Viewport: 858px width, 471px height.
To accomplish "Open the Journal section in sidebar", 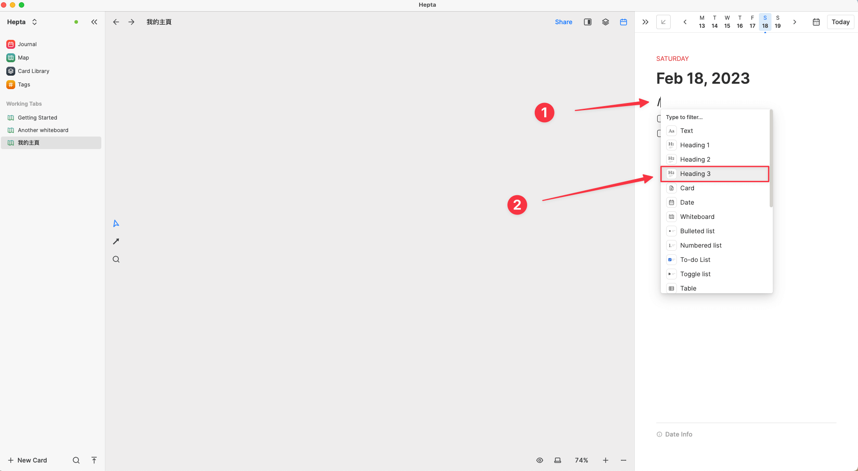I will point(27,44).
